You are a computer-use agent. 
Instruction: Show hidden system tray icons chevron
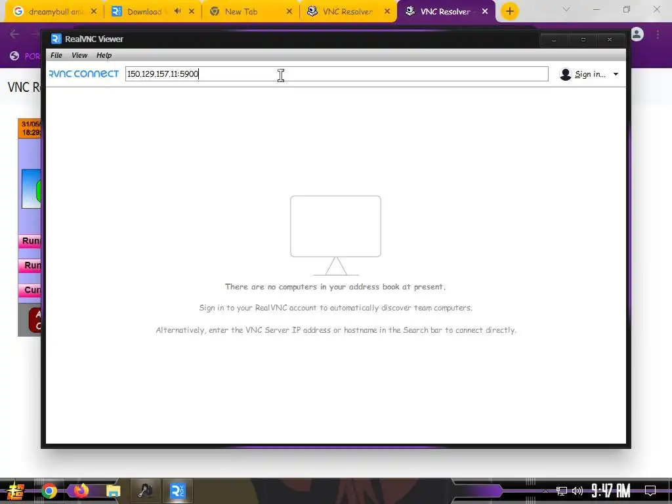(545, 491)
